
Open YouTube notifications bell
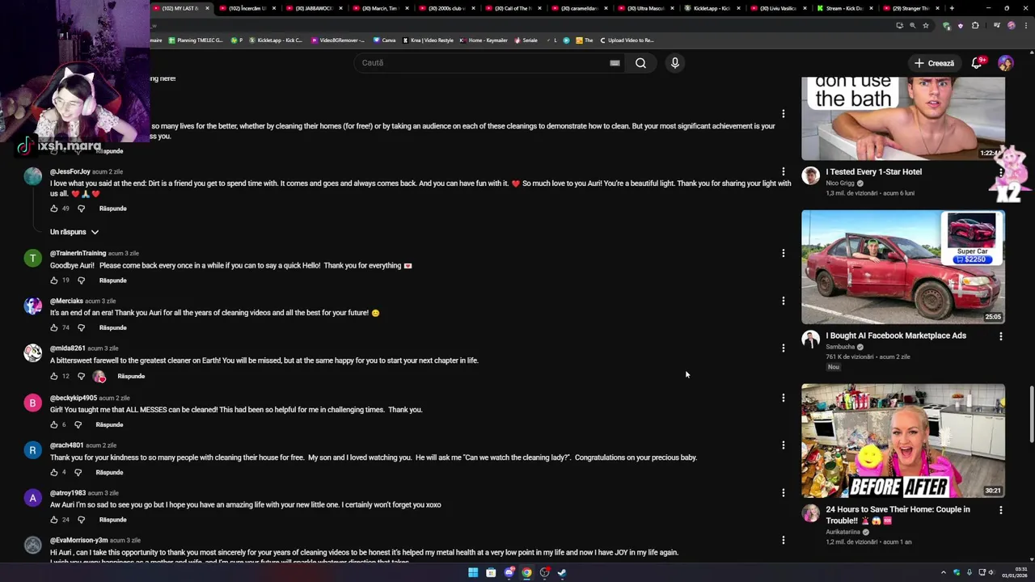point(977,63)
